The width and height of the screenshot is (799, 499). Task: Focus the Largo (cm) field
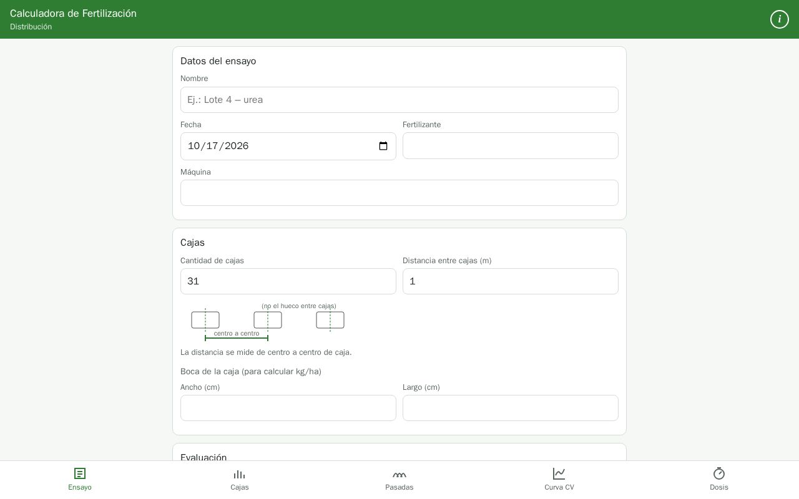click(x=511, y=408)
